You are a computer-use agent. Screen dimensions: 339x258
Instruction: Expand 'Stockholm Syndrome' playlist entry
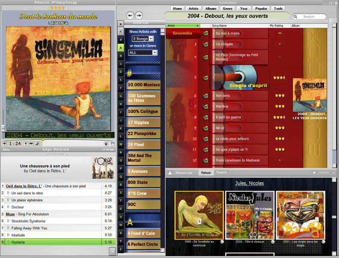coord(8,221)
